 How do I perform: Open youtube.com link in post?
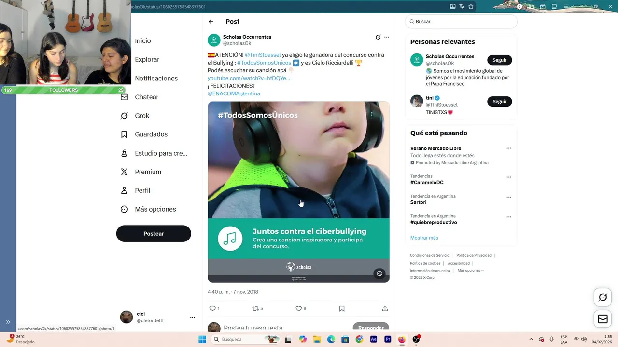tap(249, 78)
